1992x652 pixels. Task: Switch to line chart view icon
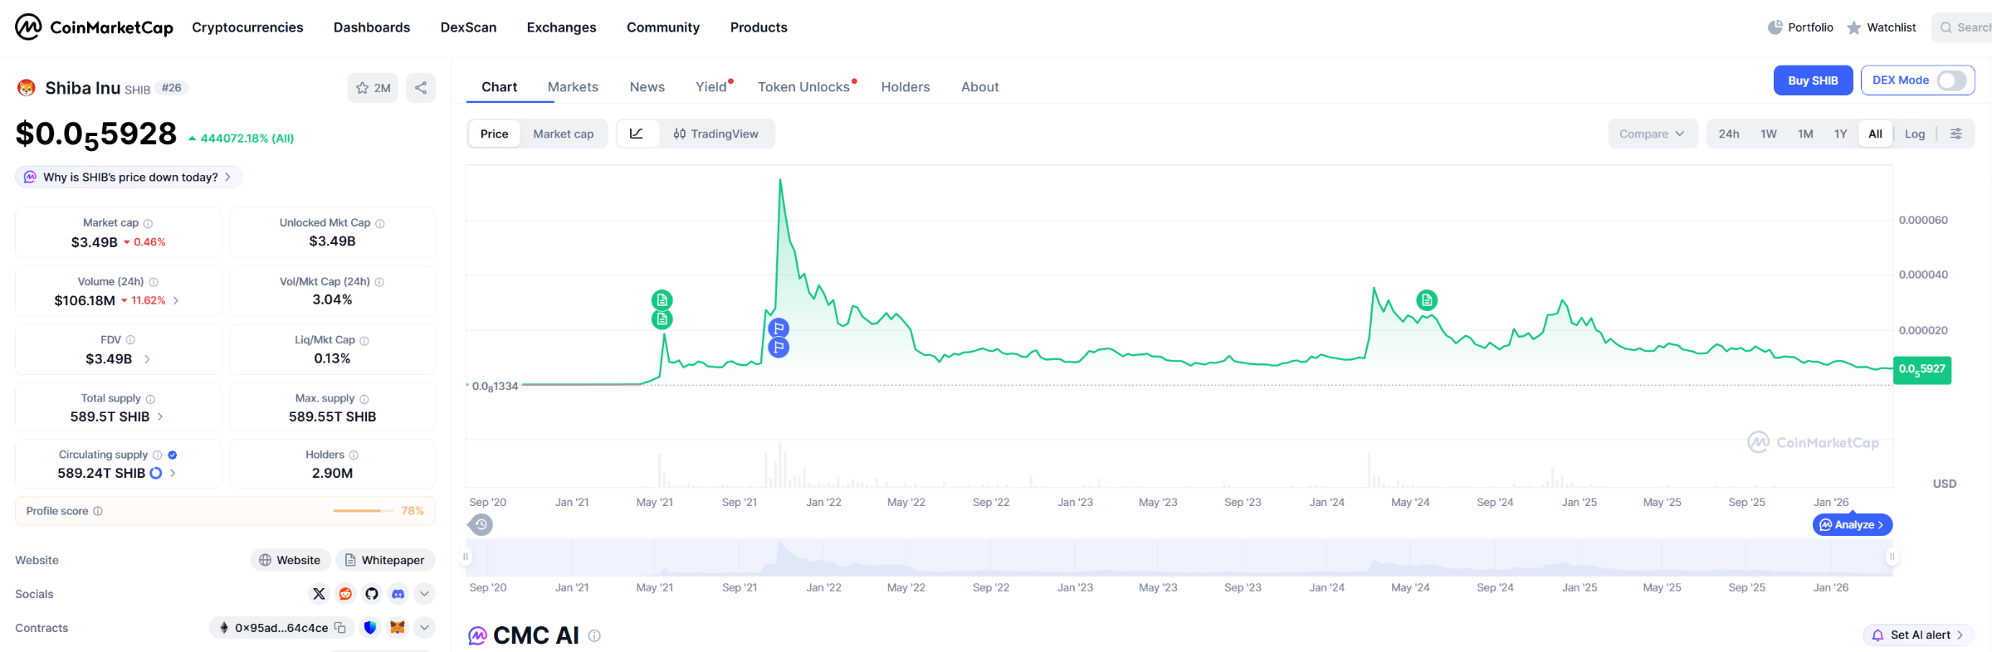click(x=637, y=134)
